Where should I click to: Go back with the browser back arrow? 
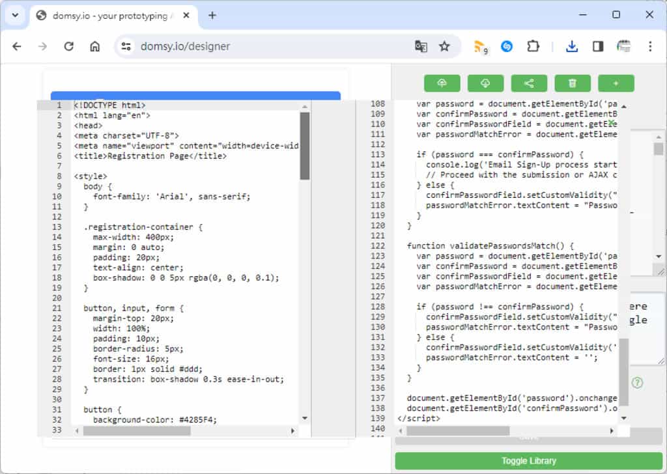click(16, 46)
